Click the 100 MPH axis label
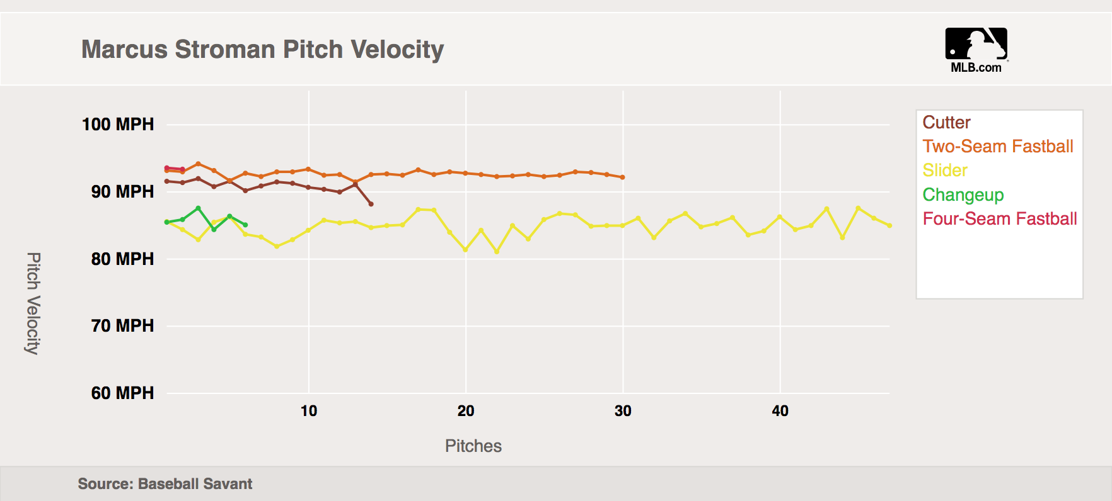This screenshot has width=1112, height=501. (x=118, y=124)
